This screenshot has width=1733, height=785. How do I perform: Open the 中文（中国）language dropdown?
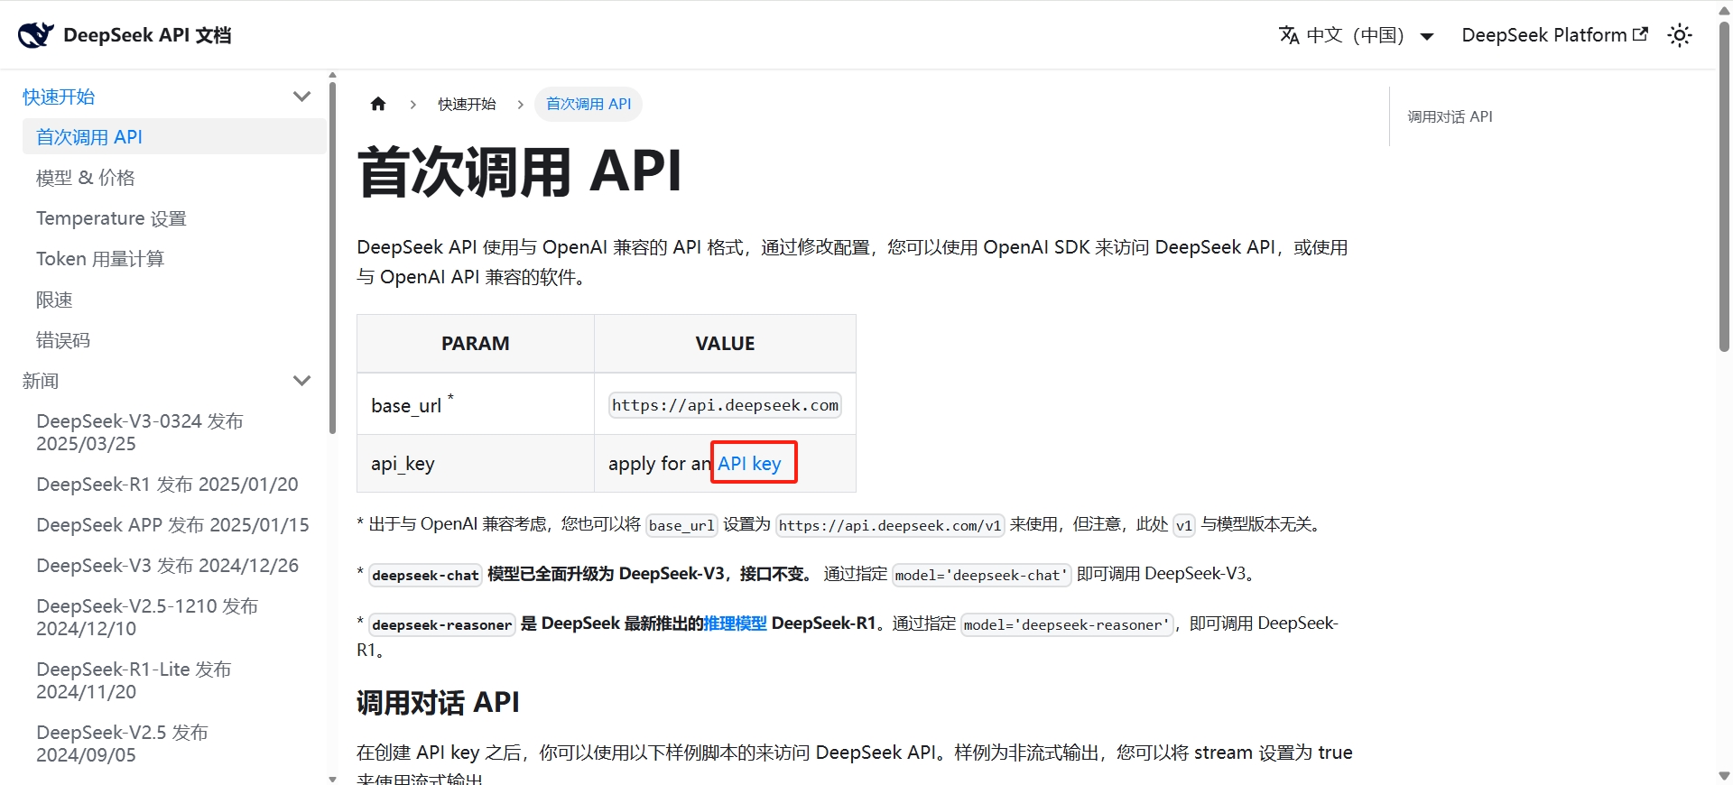pos(1357,35)
